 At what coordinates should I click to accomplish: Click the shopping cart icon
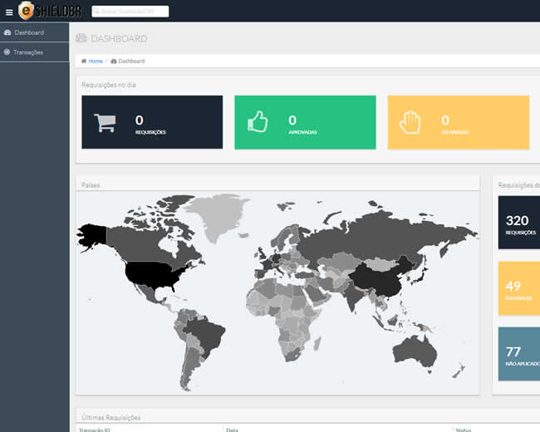coord(105,123)
